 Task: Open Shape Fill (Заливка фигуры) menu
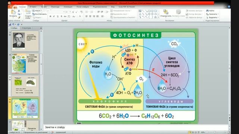(195, 11)
